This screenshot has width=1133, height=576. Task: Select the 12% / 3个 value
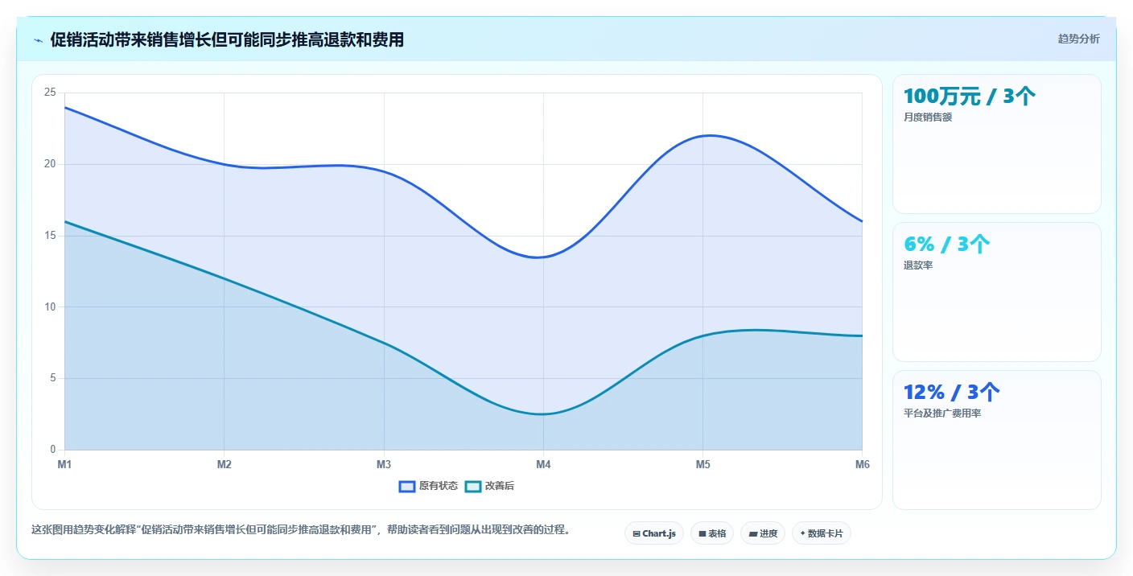952,393
